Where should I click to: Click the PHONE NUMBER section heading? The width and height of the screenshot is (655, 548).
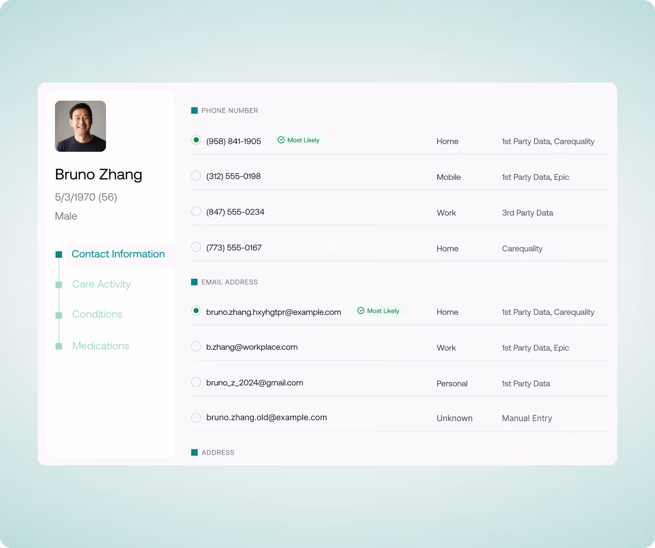click(230, 110)
